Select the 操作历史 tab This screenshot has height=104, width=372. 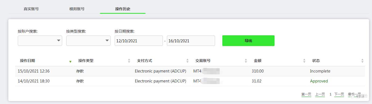click(123, 9)
